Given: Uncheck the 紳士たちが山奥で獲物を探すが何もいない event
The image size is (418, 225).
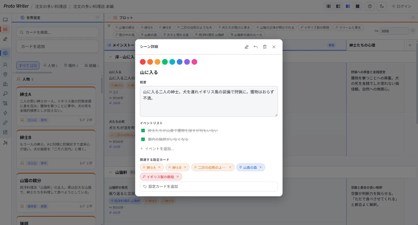Looking at the screenshot, I should click(x=143, y=131).
